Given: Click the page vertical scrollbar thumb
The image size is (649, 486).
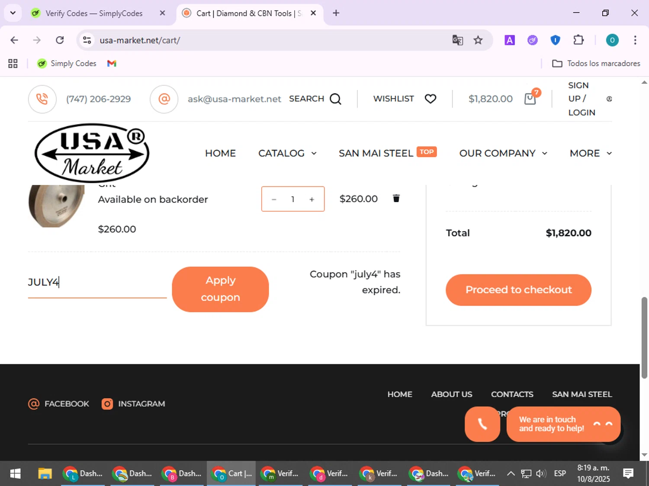Looking at the screenshot, I should [644, 338].
